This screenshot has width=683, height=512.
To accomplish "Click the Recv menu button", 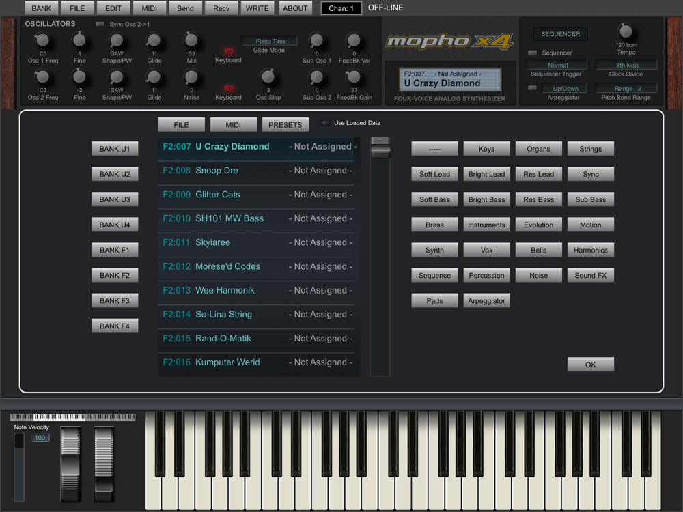I will click(221, 8).
